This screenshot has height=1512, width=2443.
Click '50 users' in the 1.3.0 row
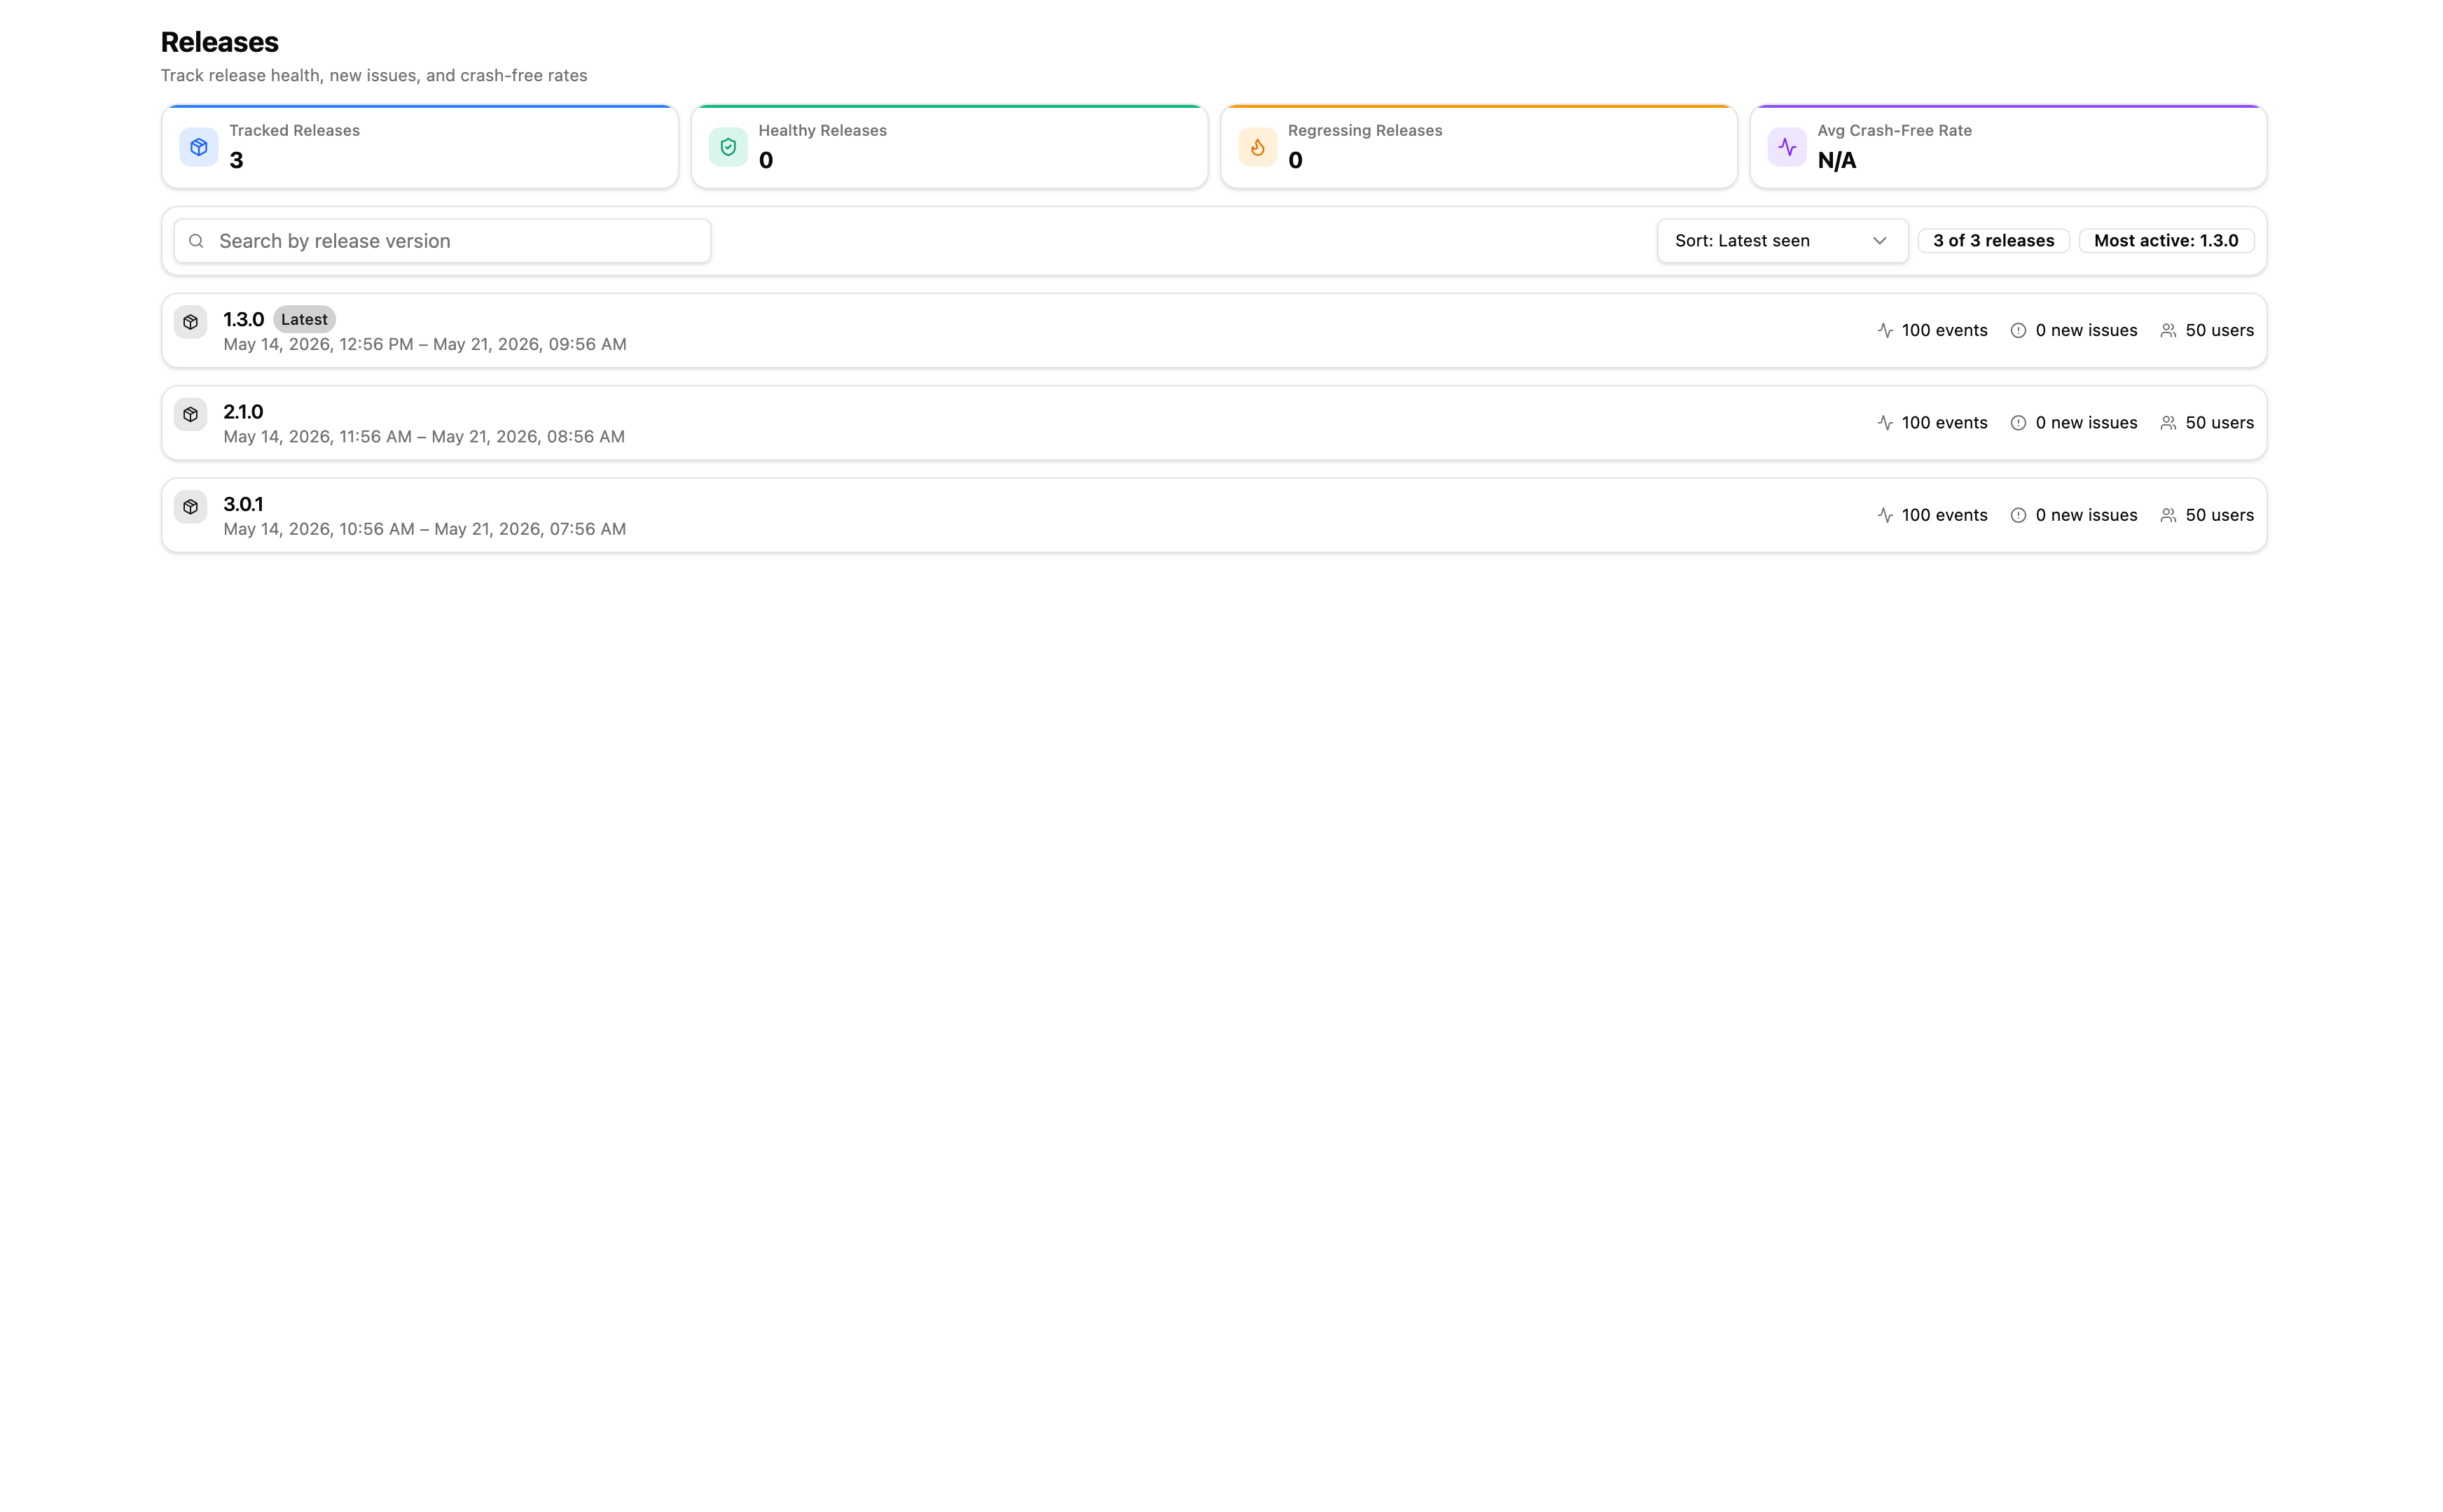click(2219, 330)
